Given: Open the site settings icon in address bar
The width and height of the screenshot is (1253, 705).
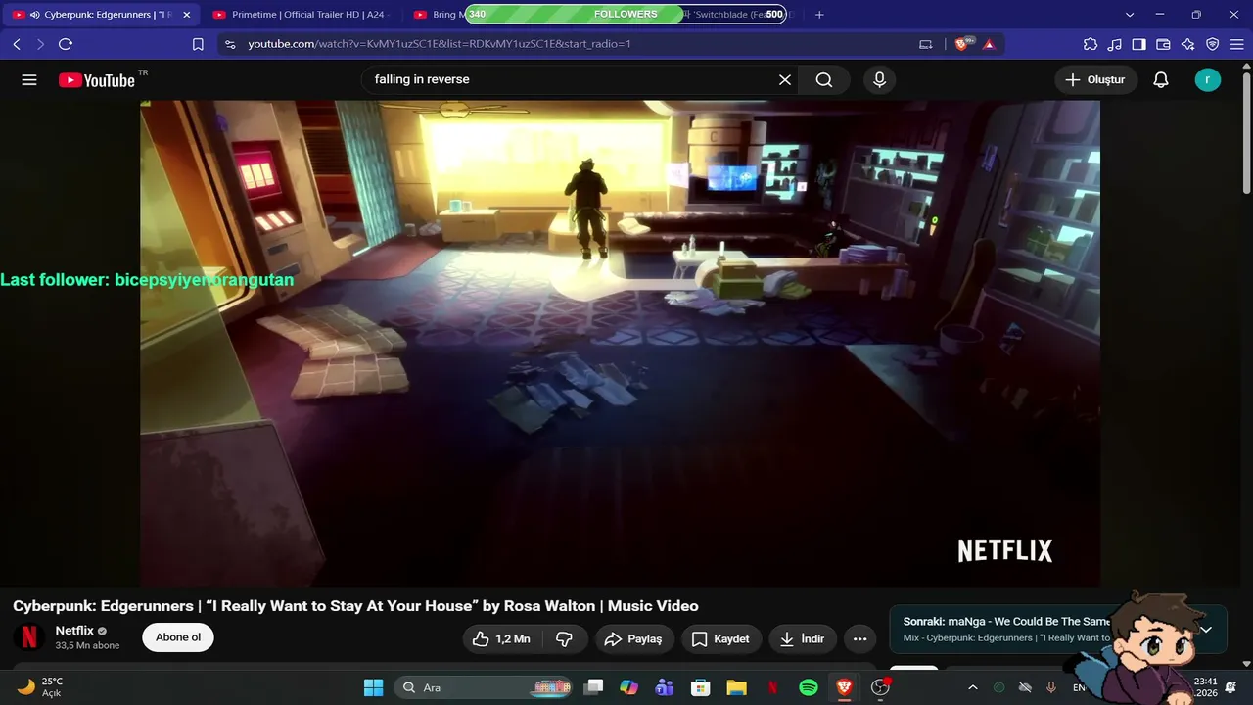Looking at the screenshot, I should 229,44.
